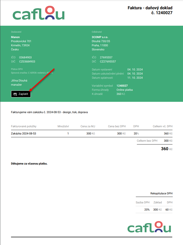Click the Variabilní symbol value 1240027
This screenshot has height=245, width=183.
(x=122, y=86)
